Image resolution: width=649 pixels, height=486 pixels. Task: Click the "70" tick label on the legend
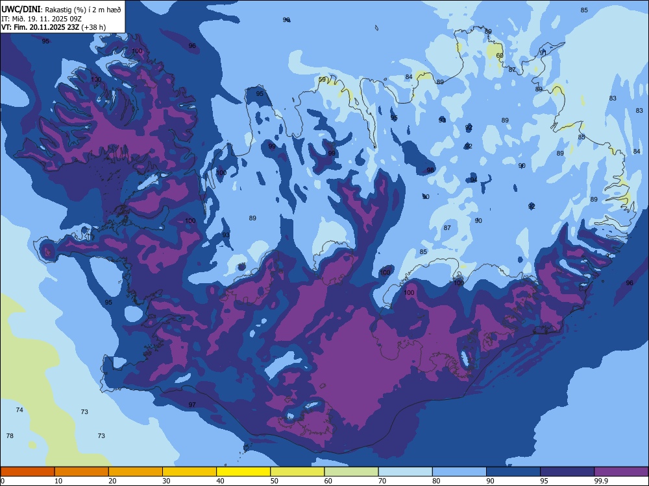[x=382, y=481]
